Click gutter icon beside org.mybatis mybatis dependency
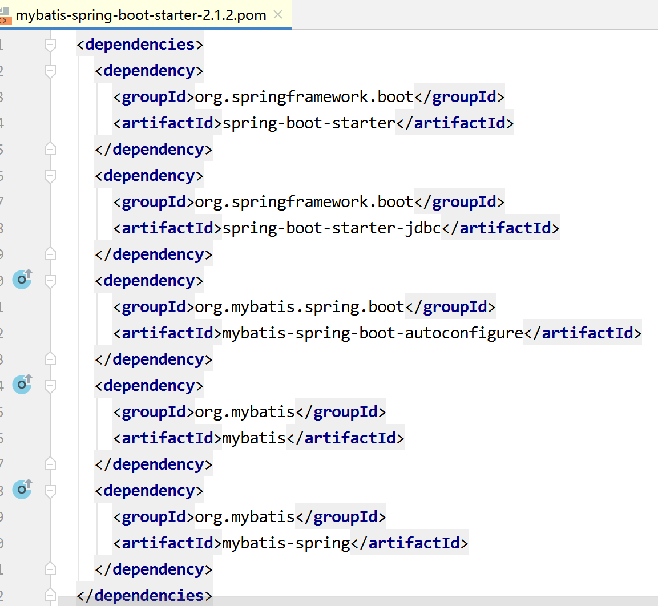The width and height of the screenshot is (658, 606). (22, 384)
